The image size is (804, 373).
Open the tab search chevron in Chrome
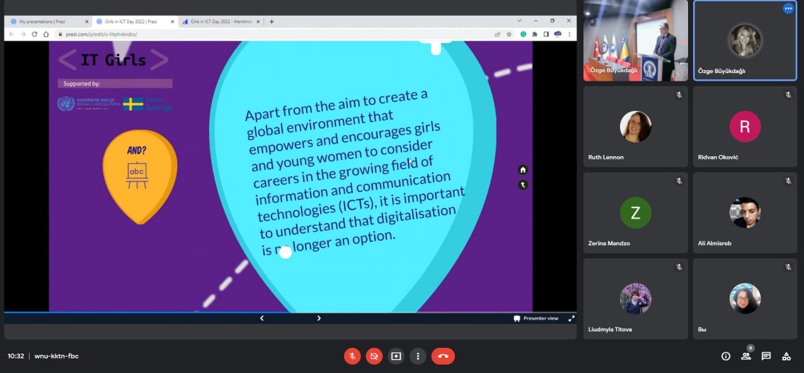pyautogui.click(x=519, y=21)
